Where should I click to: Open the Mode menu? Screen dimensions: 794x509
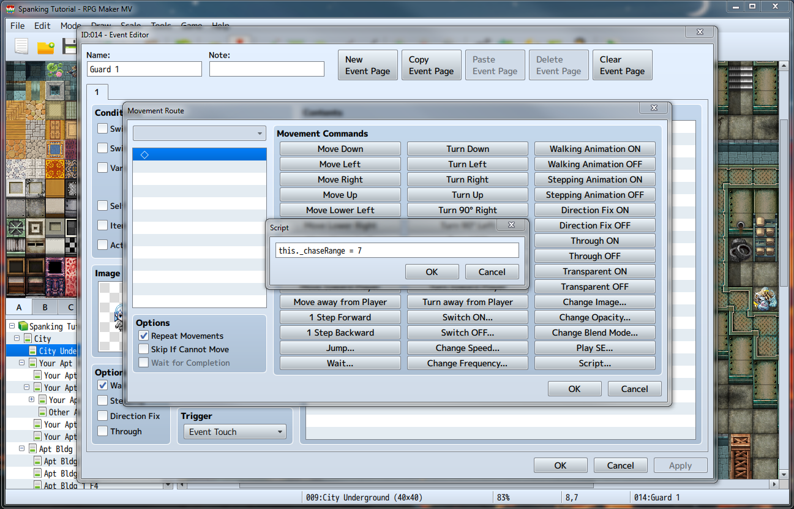[70, 26]
